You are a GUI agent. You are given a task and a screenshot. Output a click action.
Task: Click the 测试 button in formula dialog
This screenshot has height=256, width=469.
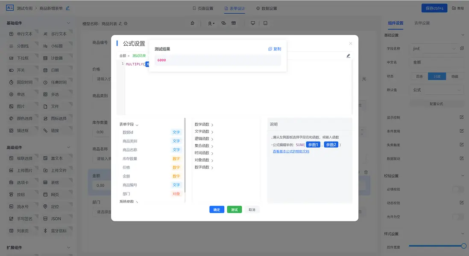(x=234, y=209)
